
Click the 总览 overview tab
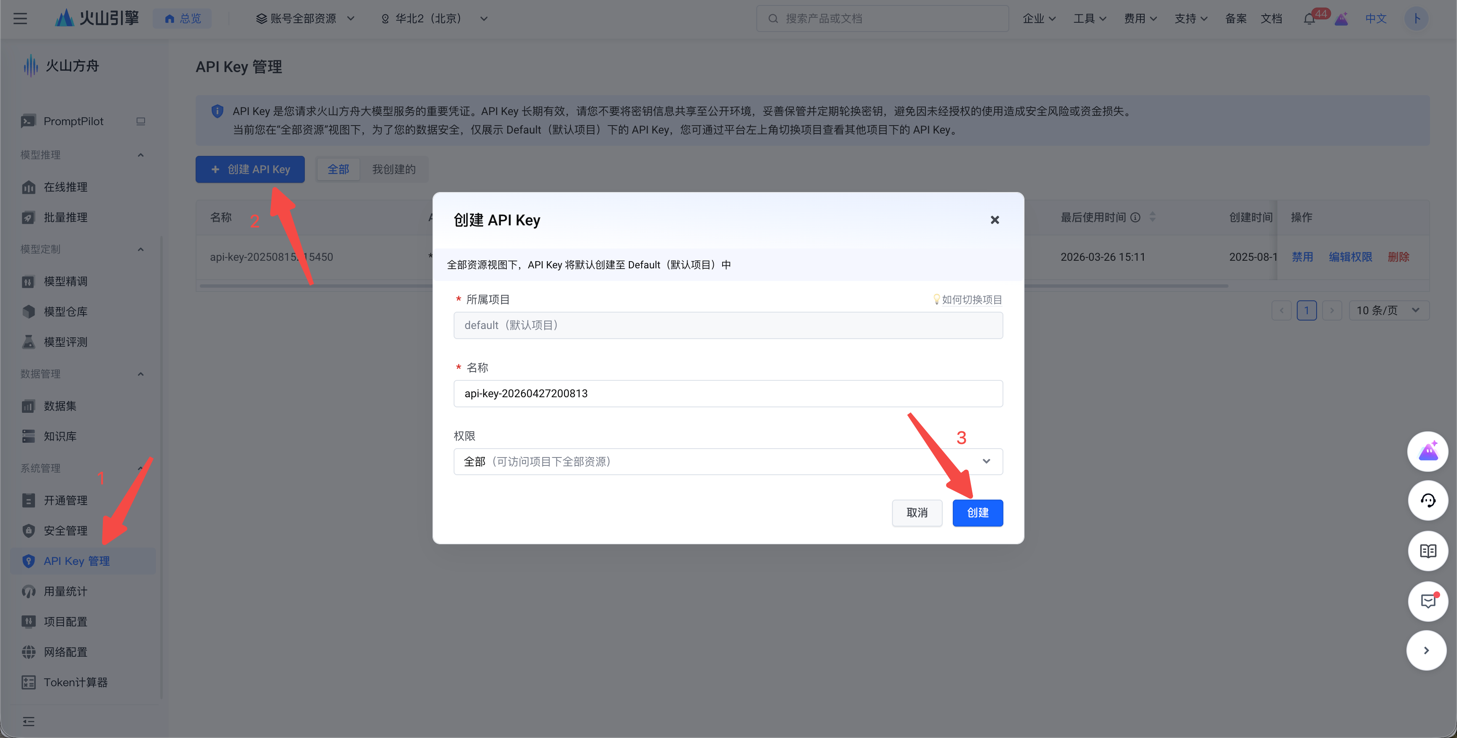pyautogui.click(x=182, y=19)
